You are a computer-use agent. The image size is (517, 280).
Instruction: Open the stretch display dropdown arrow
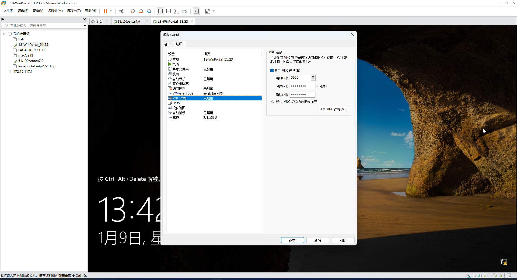click(x=214, y=11)
